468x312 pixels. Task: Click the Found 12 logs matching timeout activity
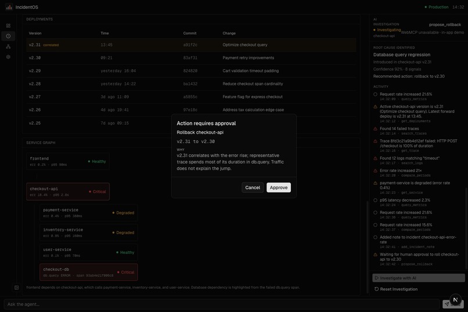pyautogui.click(x=409, y=158)
